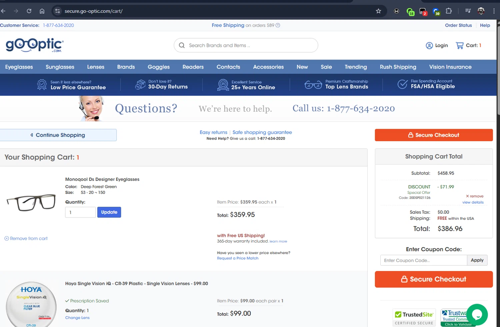
Task: Click the large bottom Secure Checkout button
Action: pyautogui.click(x=434, y=279)
